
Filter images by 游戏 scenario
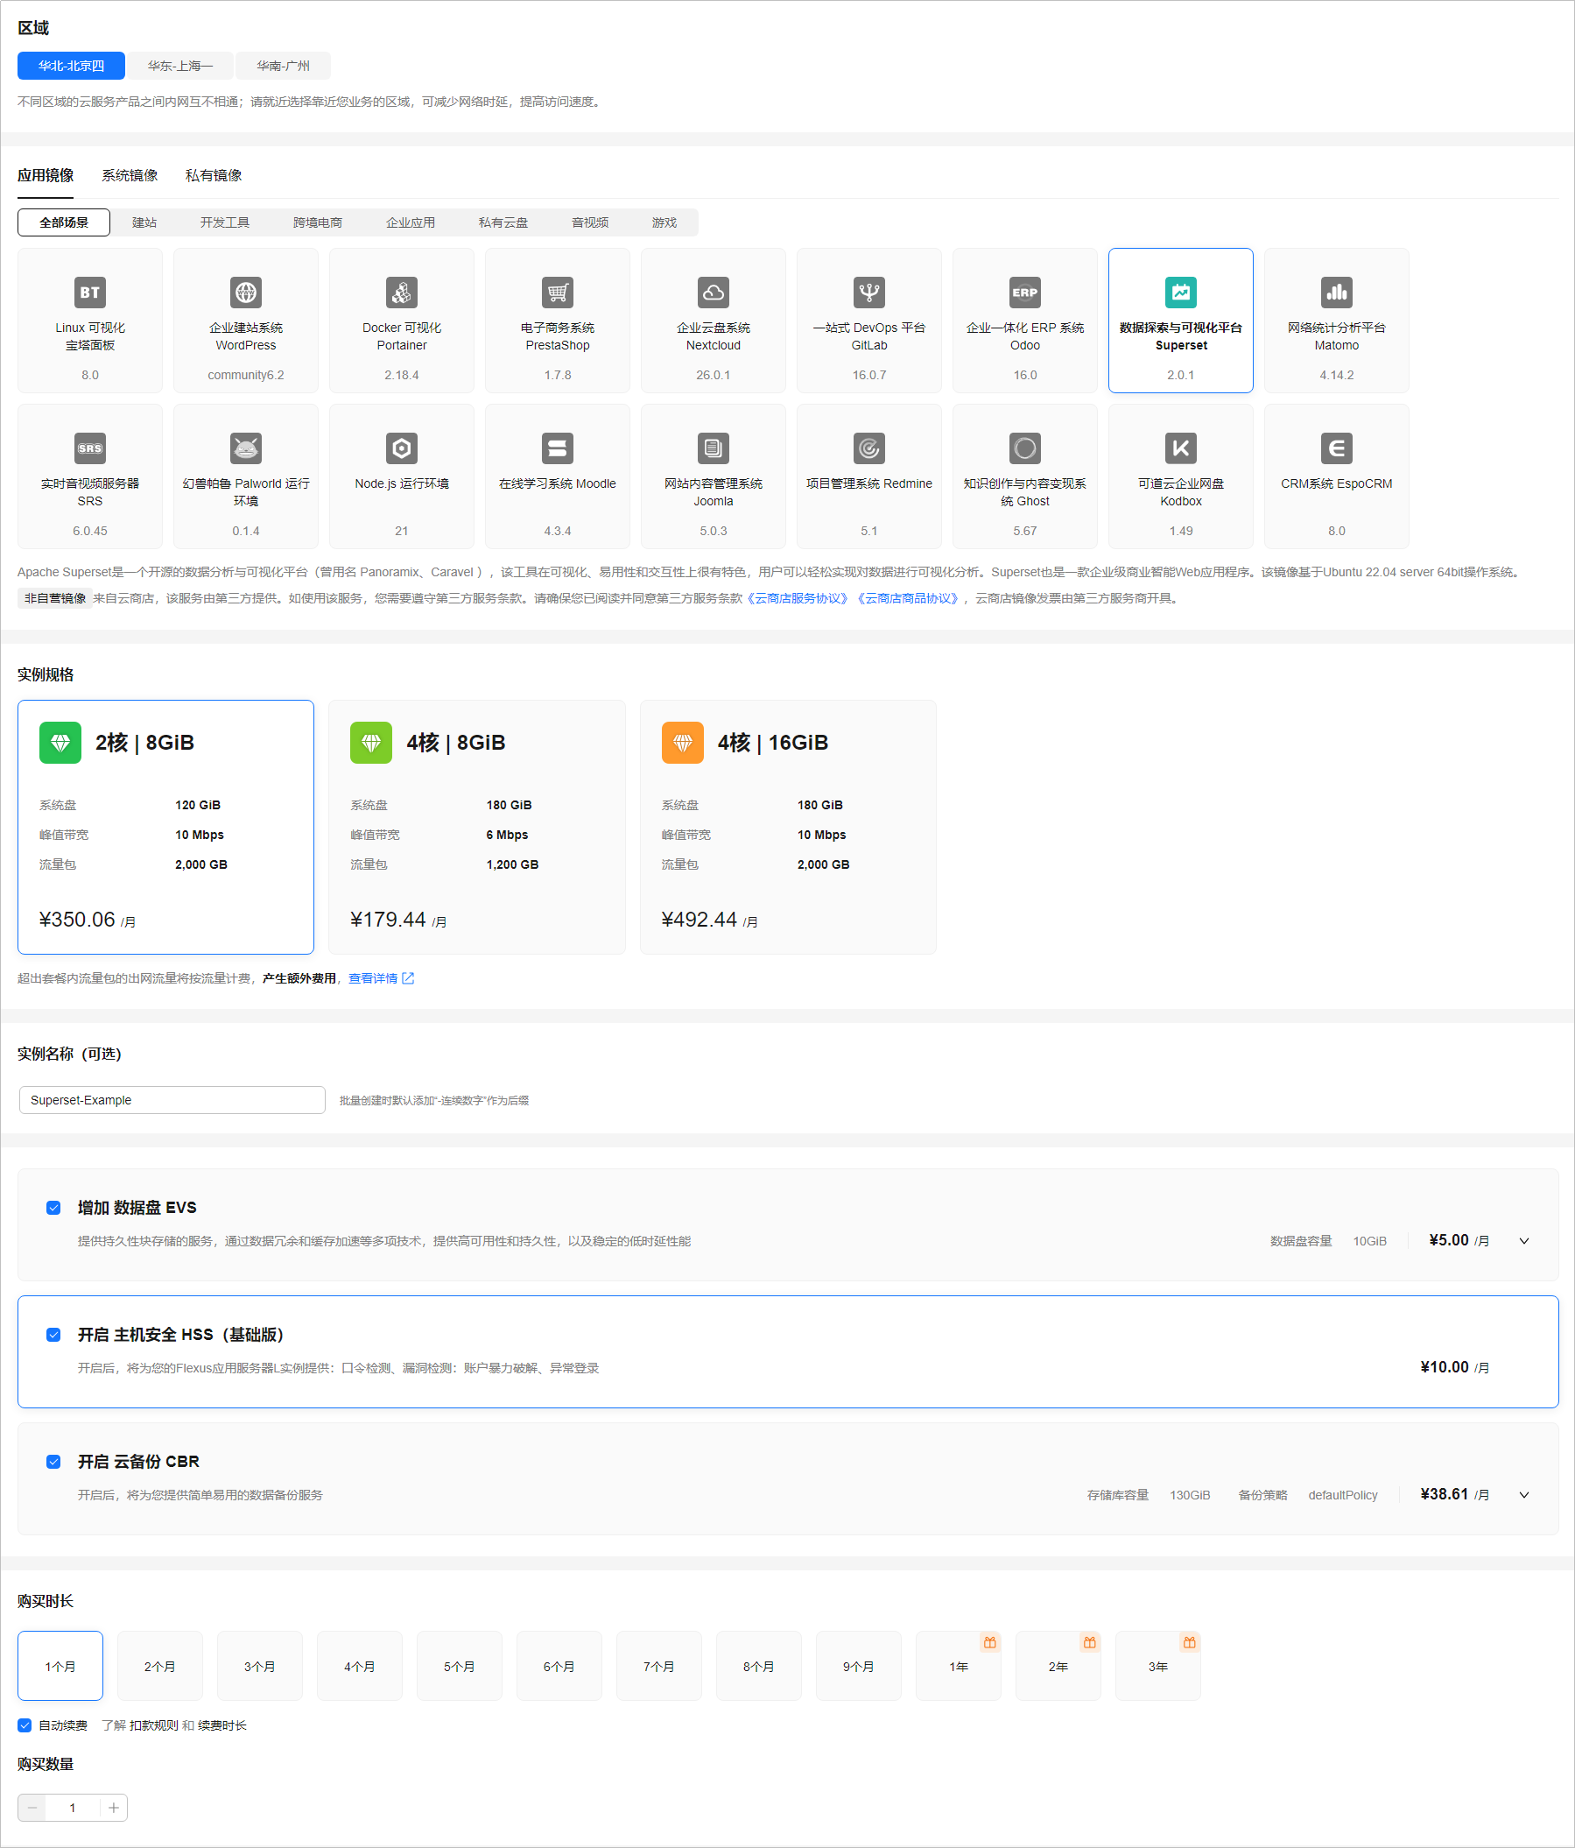(x=664, y=223)
